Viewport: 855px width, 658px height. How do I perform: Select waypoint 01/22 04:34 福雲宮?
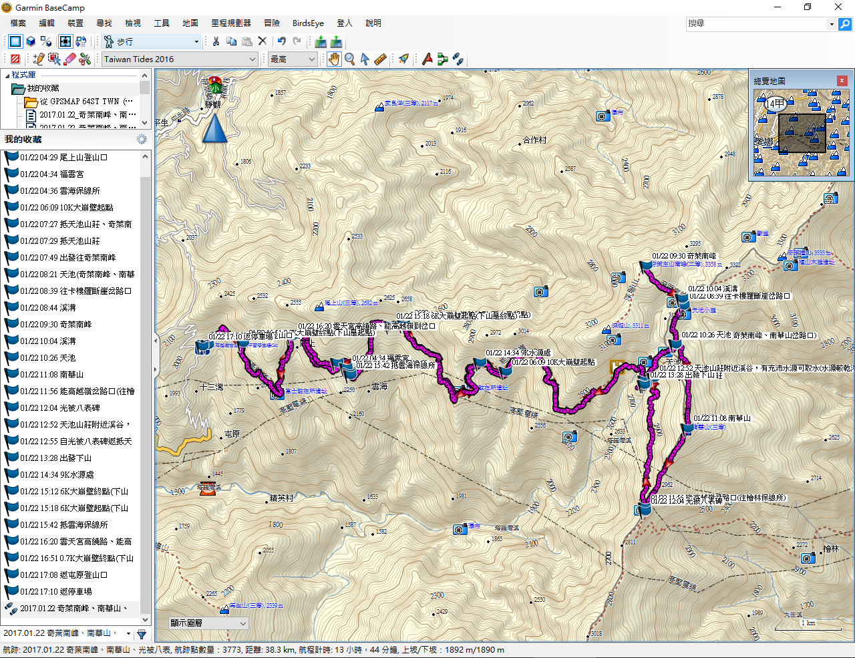click(71, 174)
